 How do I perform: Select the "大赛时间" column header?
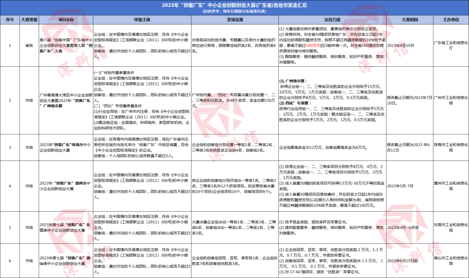[x=410, y=20]
